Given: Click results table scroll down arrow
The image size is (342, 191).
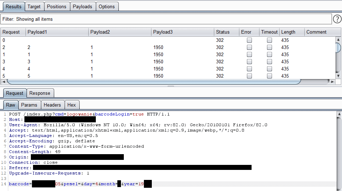Looking at the screenshot, I should [x=338, y=76].
